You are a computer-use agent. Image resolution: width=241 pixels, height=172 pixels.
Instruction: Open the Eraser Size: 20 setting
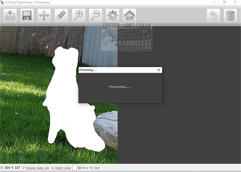(37, 168)
